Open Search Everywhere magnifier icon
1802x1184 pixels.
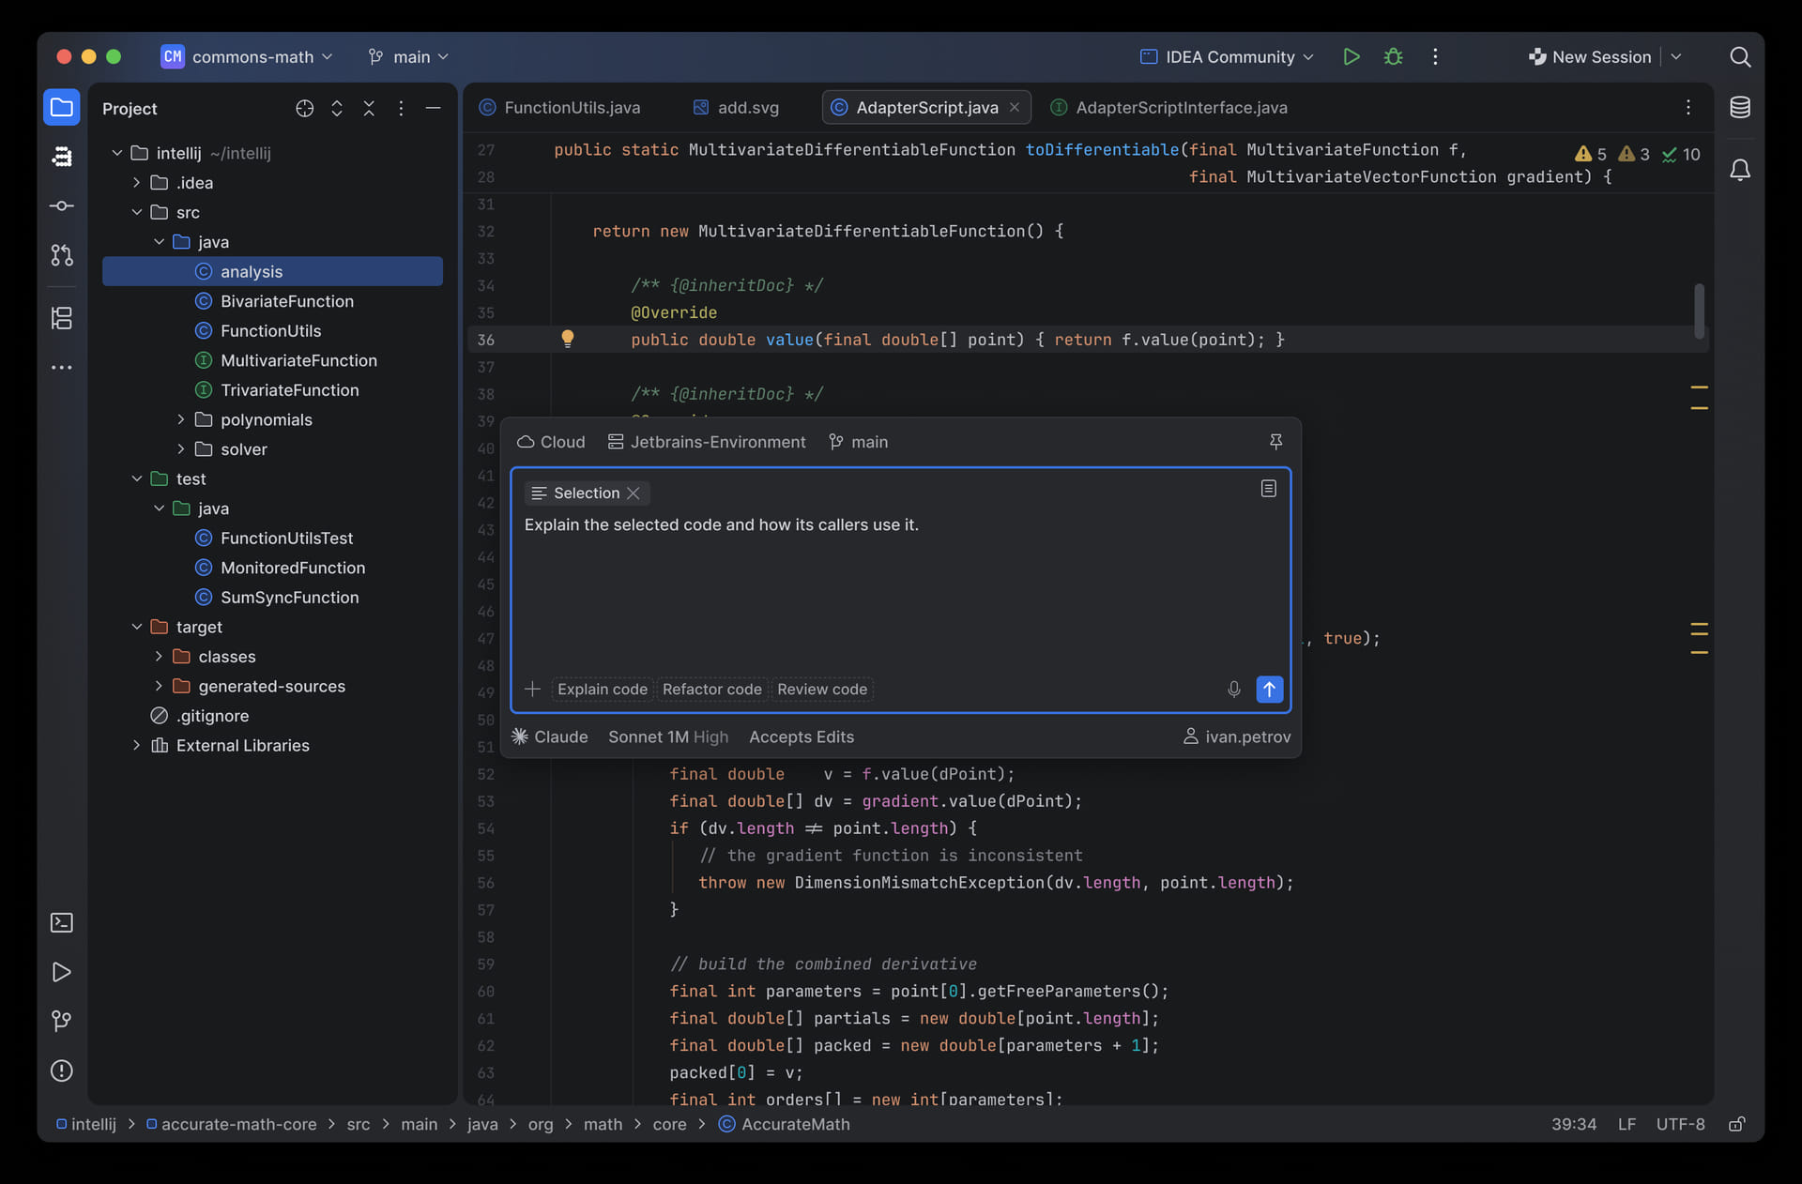click(x=1740, y=57)
